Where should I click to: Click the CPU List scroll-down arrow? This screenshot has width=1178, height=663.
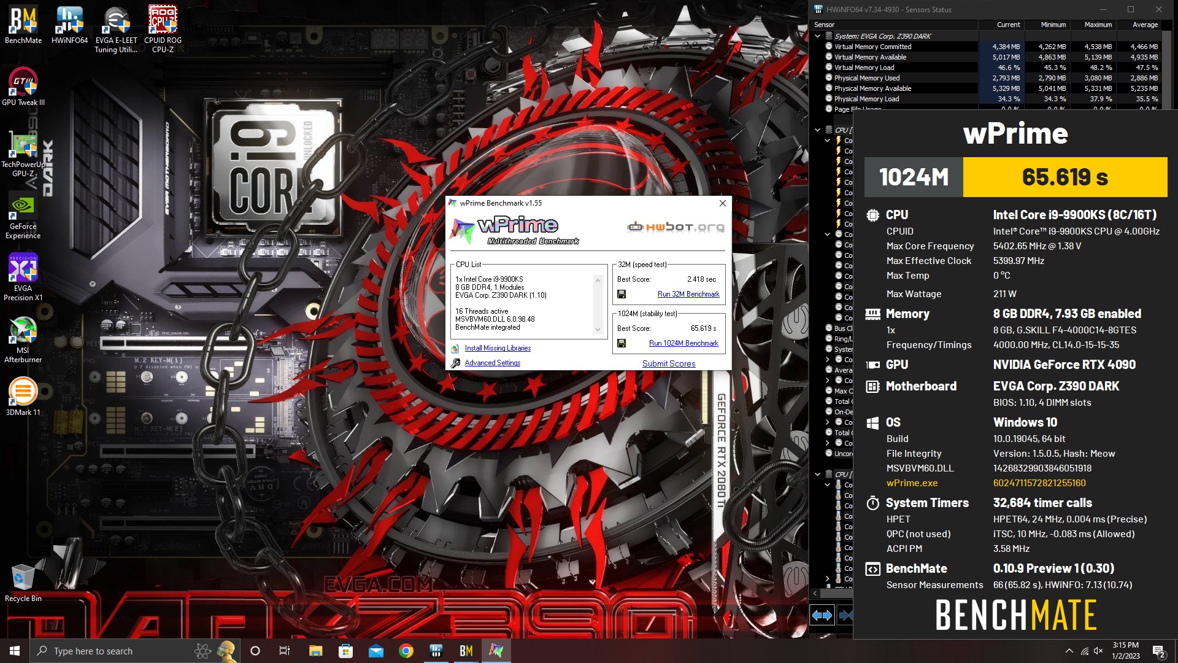pyautogui.click(x=598, y=330)
